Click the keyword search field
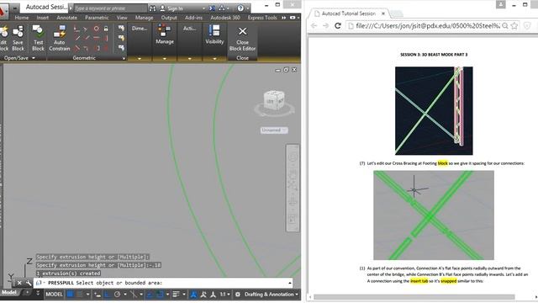This screenshot has width=538, height=303. 110,8
